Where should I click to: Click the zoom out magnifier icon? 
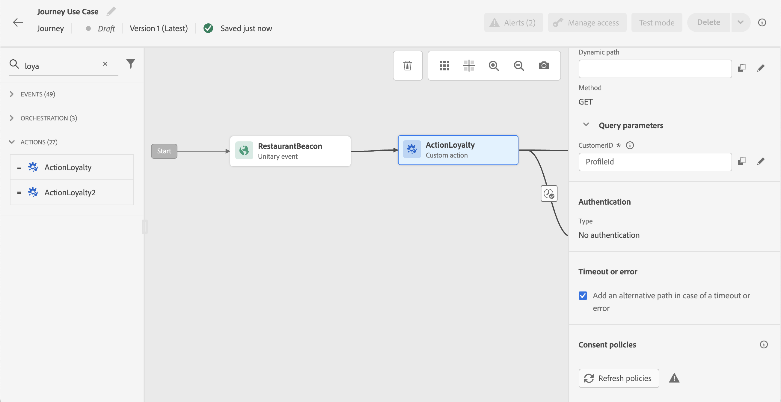519,65
